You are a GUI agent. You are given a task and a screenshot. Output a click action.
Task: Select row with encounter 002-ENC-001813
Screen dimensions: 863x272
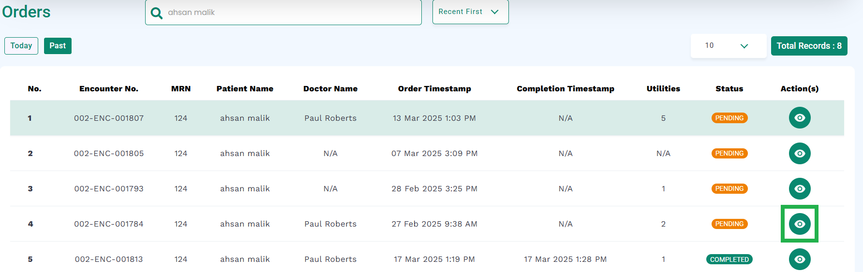[427, 259]
